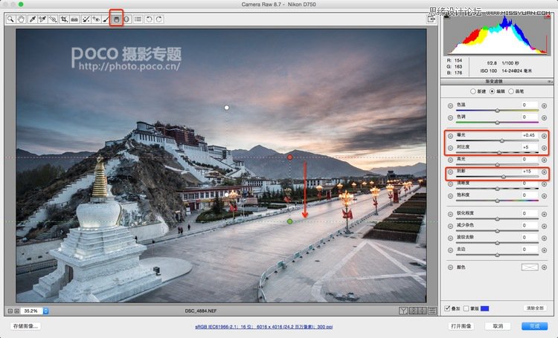558x338 pixels.
Task: Click the 存储图像 save image button
Action: click(x=25, y=326)
